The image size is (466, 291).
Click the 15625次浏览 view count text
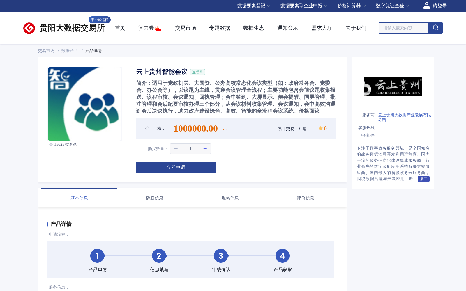point(65,145)
